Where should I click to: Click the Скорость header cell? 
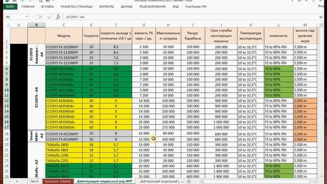[91, 36]
